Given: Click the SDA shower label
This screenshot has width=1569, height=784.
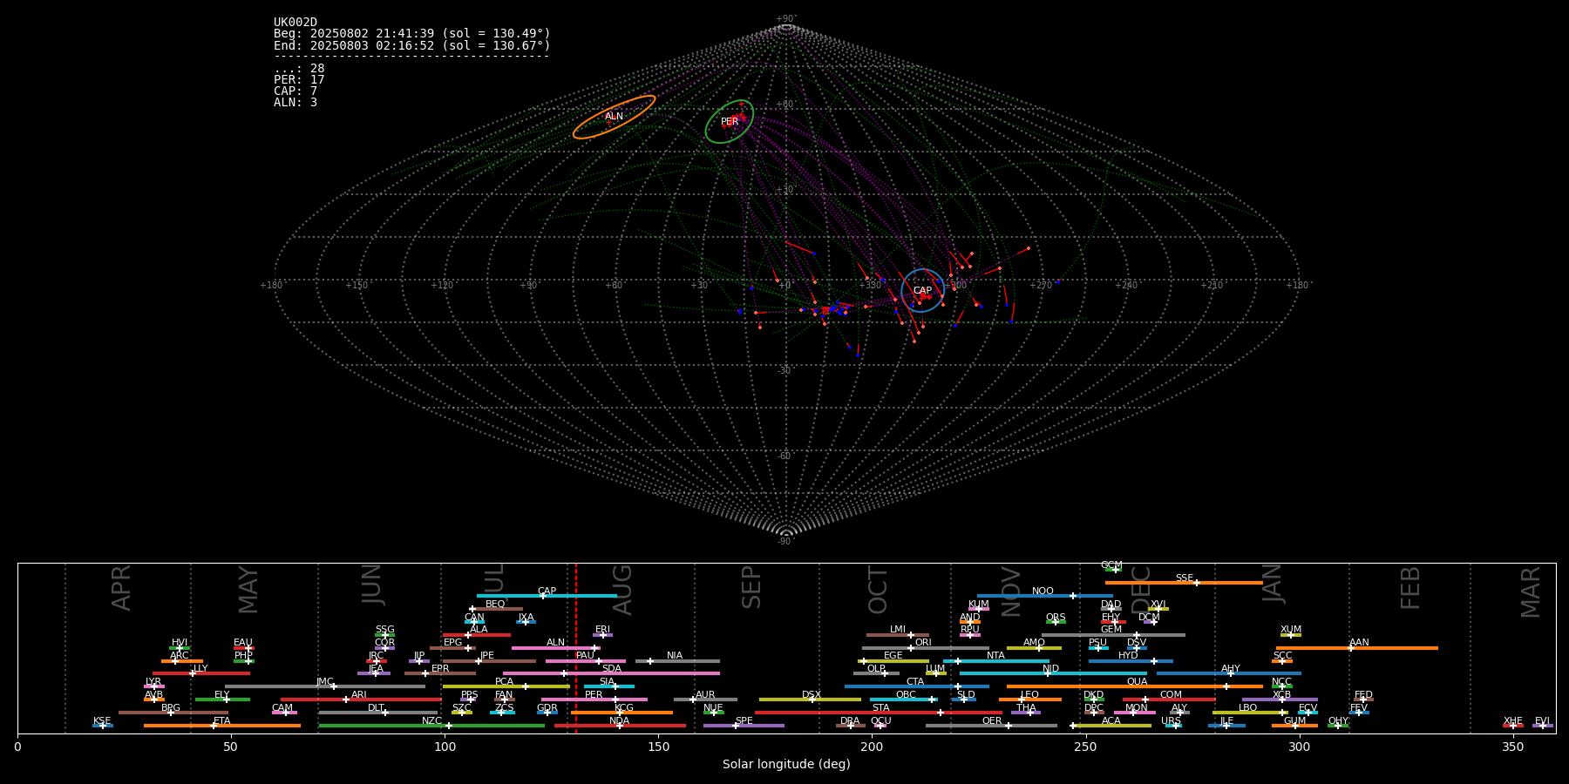Looking at the screenshot, I should 612,669.
